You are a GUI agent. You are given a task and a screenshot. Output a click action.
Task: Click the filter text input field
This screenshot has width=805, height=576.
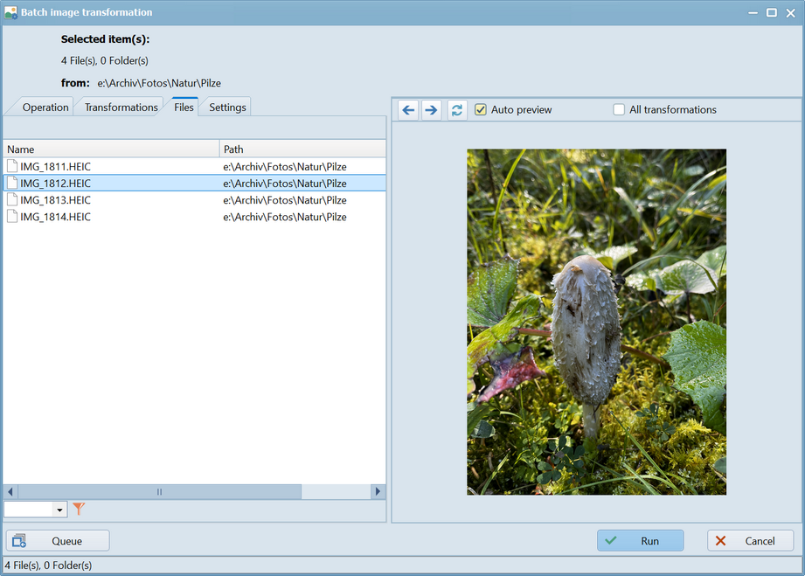[x=28, y=510]
